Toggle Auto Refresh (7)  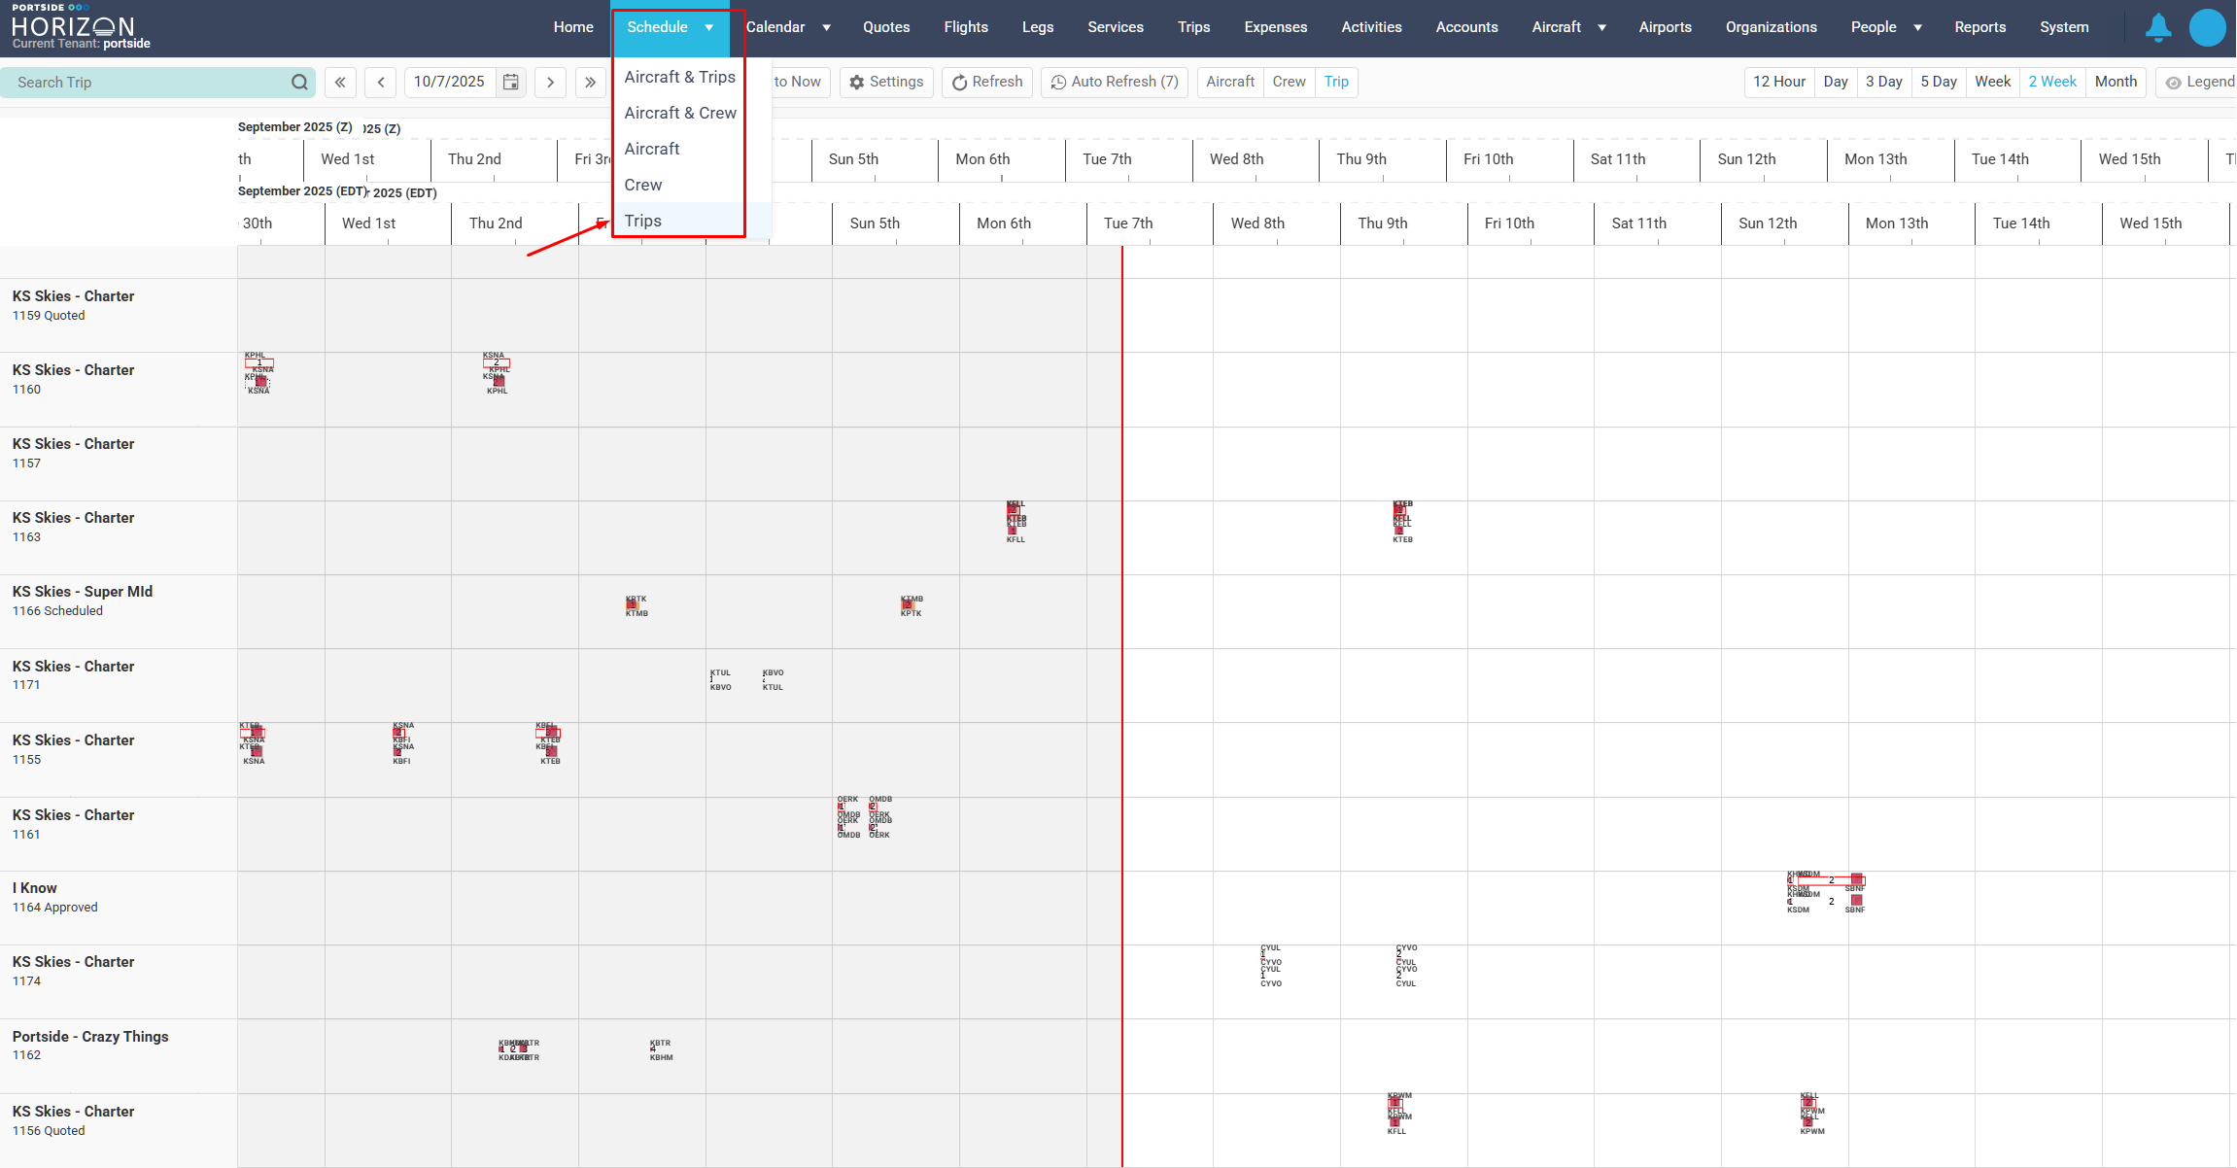pos(1115,82)
